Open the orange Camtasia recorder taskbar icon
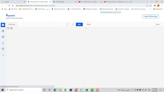 [x=97, y=90]
